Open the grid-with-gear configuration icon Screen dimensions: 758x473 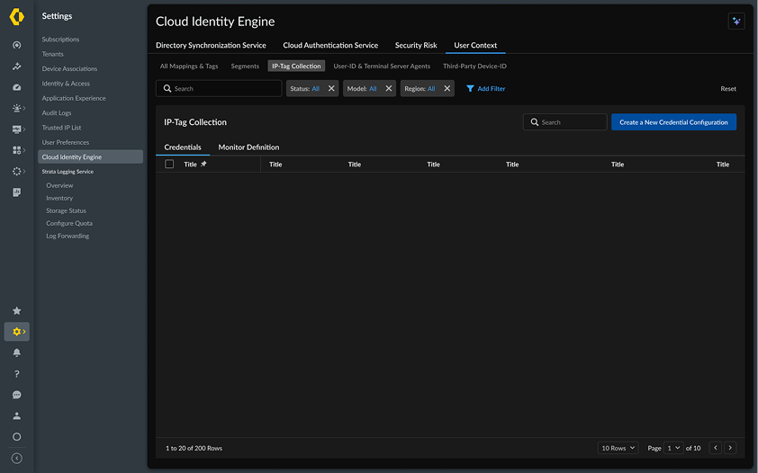tap(16, 150)
